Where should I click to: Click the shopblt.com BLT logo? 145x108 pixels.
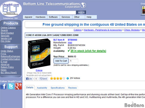[x=11, y=9]
